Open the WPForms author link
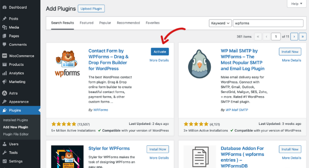This screenshot has width=309, height=168. [100, 110]
